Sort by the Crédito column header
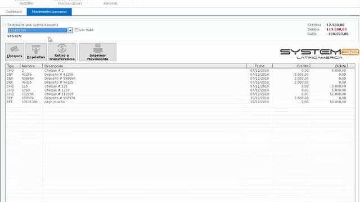 [291, 66]
